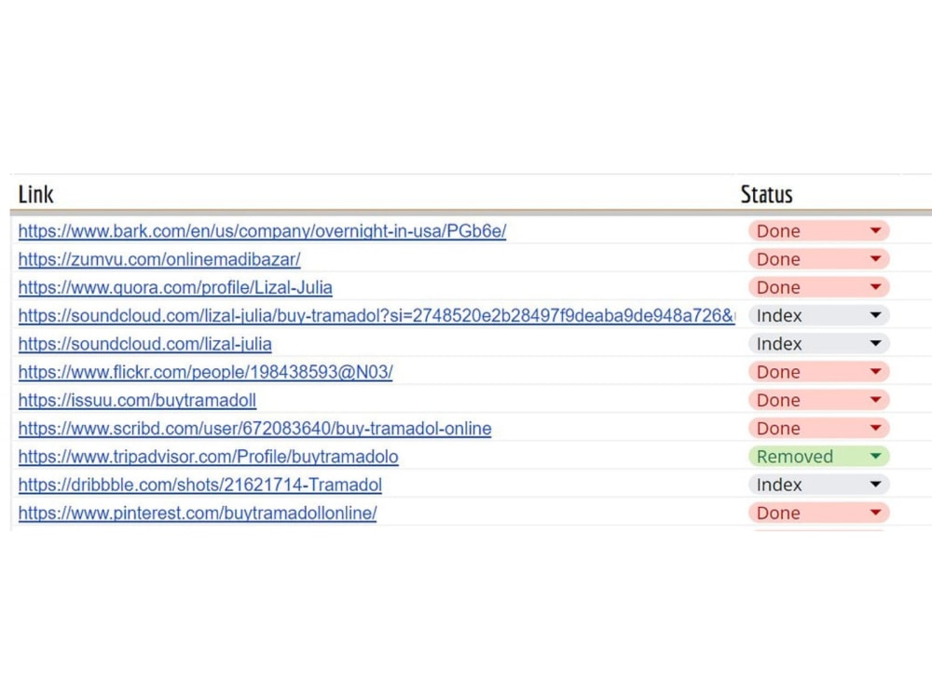The image size is (932, 699).
Task: Open the soundcloud buy-tramadol track link
Action: click(x=377, y=315)
